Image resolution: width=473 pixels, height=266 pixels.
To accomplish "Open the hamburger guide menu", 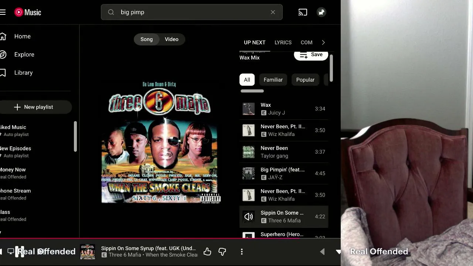I will click(x=3, y=12).
